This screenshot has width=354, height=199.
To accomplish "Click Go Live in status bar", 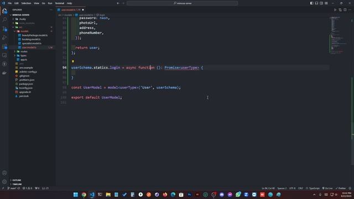I will click(327, 188).
